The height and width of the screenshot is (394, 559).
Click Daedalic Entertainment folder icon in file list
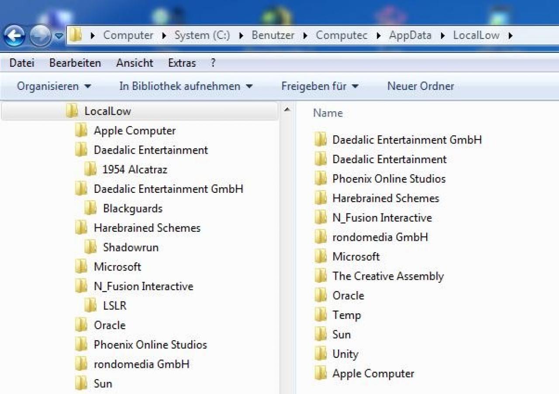click(321, 159)
